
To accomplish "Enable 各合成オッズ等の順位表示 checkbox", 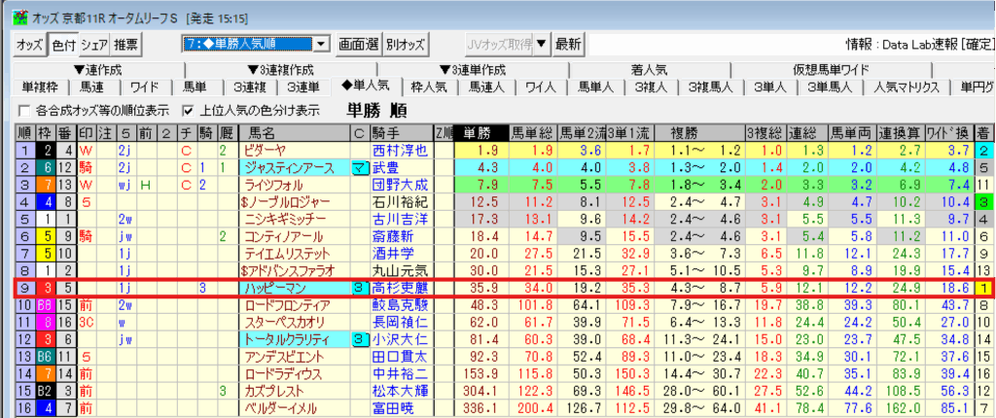I will pyautogui.click(x=25, y=110).
